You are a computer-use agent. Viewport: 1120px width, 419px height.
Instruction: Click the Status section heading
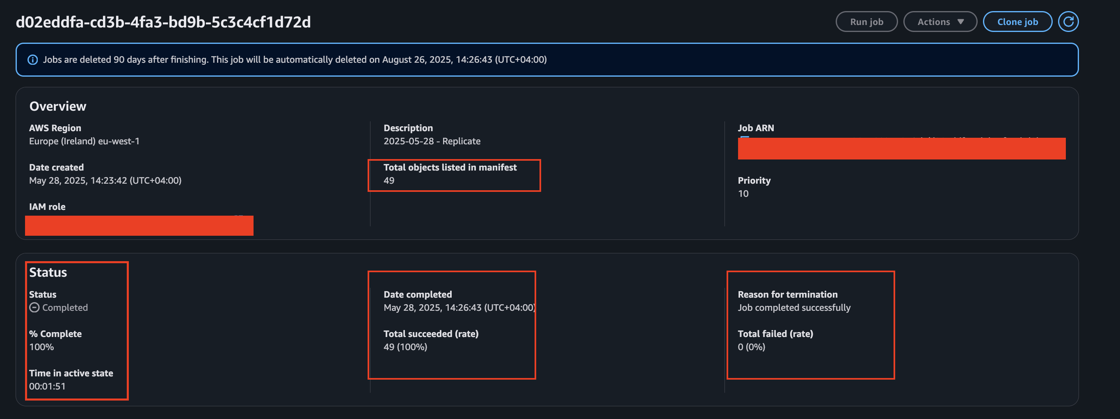coord(48,273)
